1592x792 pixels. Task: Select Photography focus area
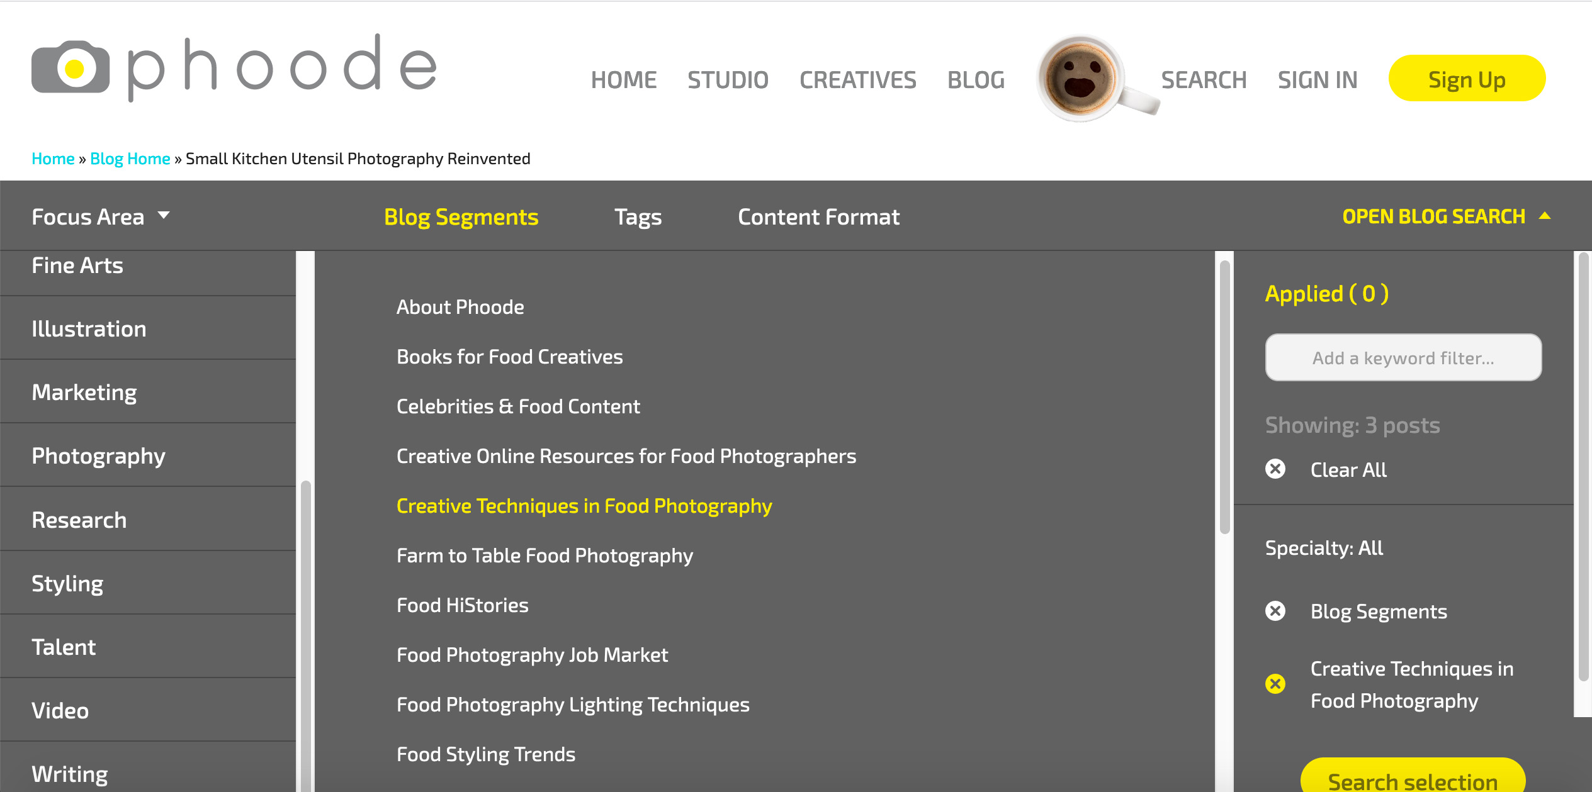click(148, 455)
